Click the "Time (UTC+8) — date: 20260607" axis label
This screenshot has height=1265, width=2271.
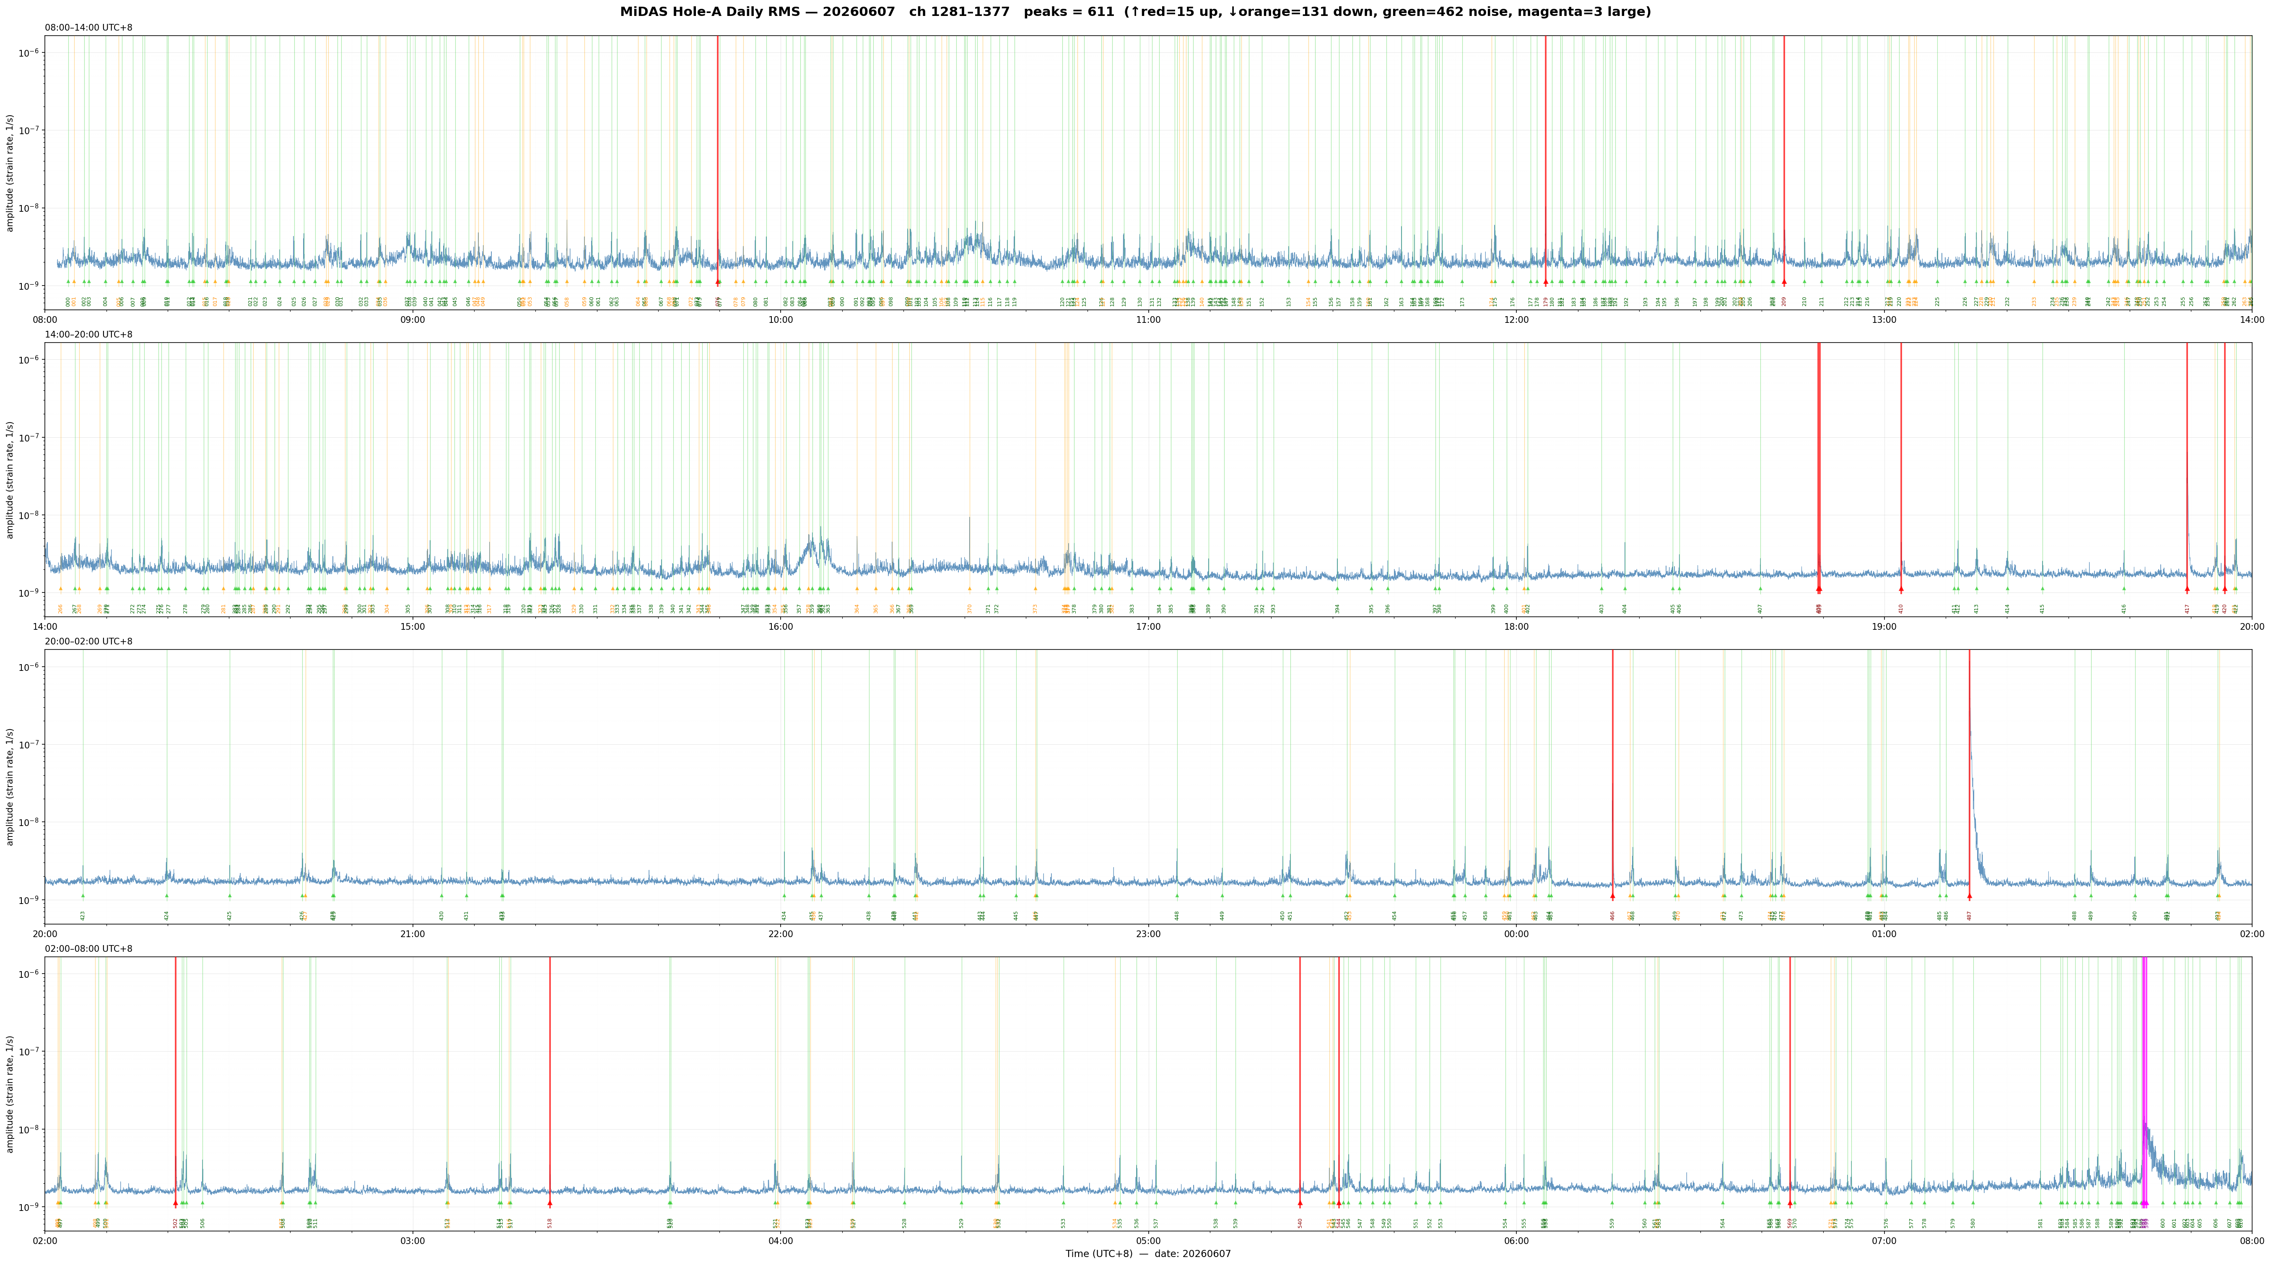point(1148,1254)
